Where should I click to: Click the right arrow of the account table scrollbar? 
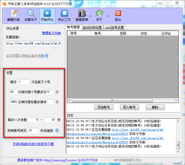(x=176, y=101)
